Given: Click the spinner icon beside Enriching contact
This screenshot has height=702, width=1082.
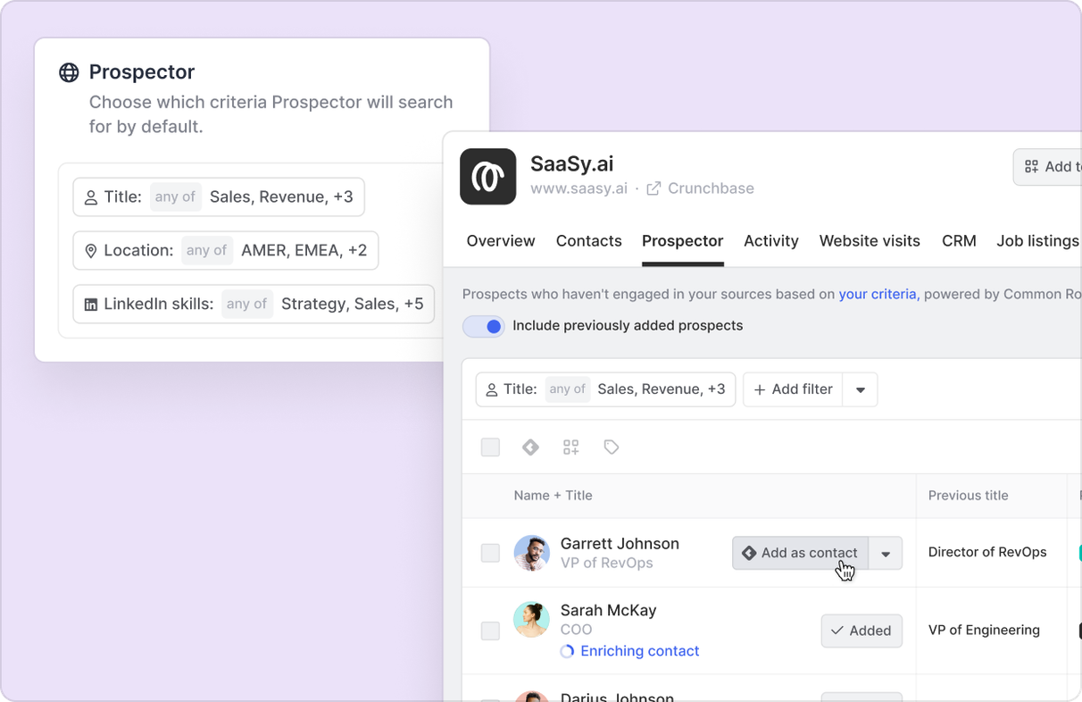Looking at the screenshot, I should (567, 652).
